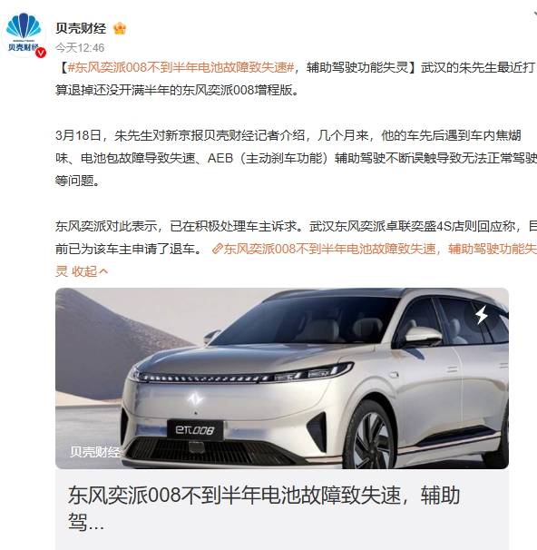Viewport: 537px width, 550px height.
Task: Open the 贝壳财经 profile avatar
Action: pyautogui.click(x=24, y=34)
